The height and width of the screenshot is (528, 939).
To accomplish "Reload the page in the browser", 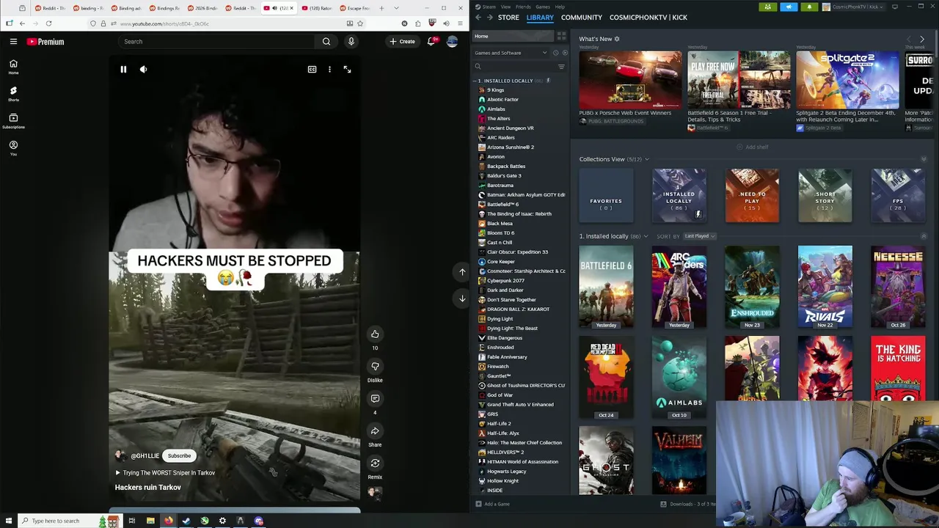I will pos(48,23).
